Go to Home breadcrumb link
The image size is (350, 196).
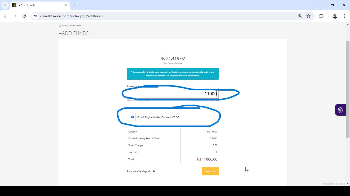(65, 26)
